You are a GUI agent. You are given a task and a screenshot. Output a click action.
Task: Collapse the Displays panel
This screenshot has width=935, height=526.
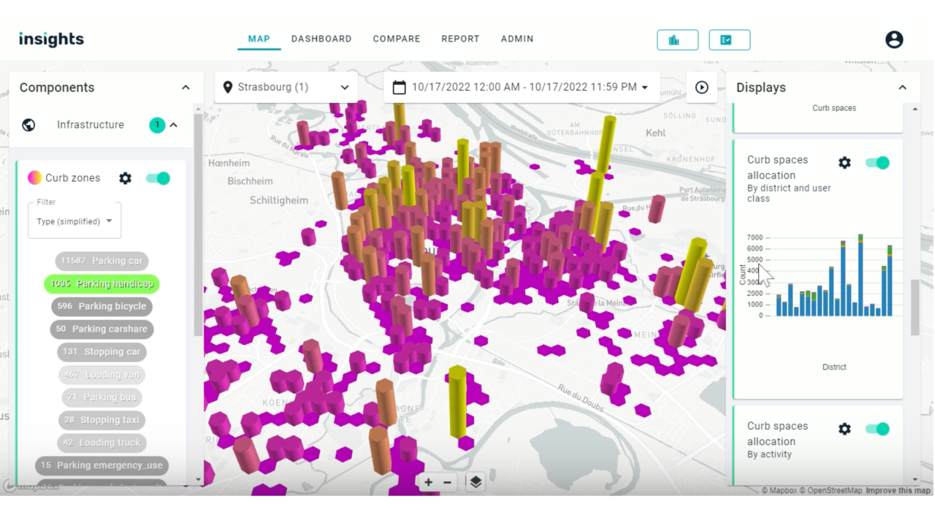[x=903, y=88]
